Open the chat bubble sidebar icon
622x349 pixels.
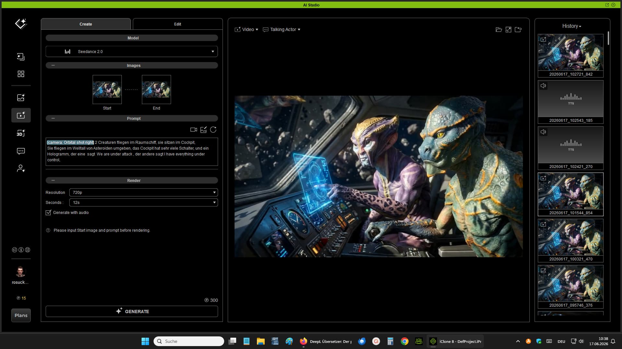coord(21,151)
